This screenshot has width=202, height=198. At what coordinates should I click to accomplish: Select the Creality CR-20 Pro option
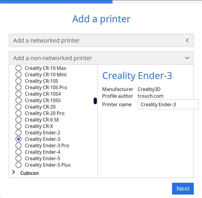pos(18,113)
